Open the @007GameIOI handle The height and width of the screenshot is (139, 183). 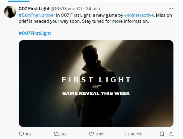[x=66, y=9]
